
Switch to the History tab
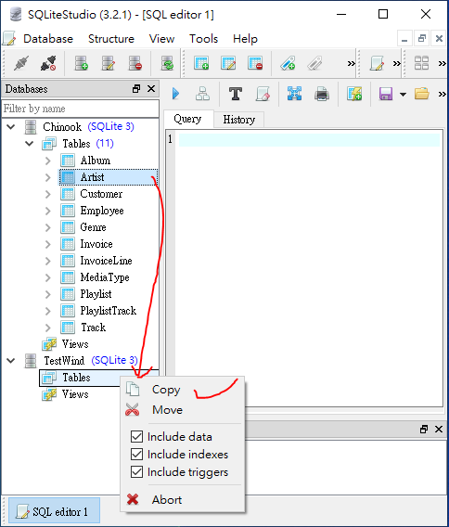pyautogui.click(x=238, y=120)
